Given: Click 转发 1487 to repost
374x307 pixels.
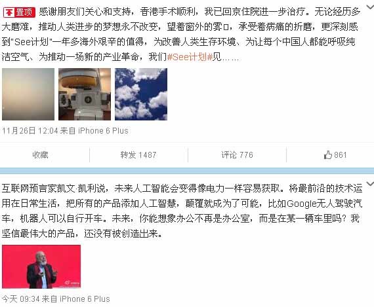Looking at the screenshot, I should [138, 155].
